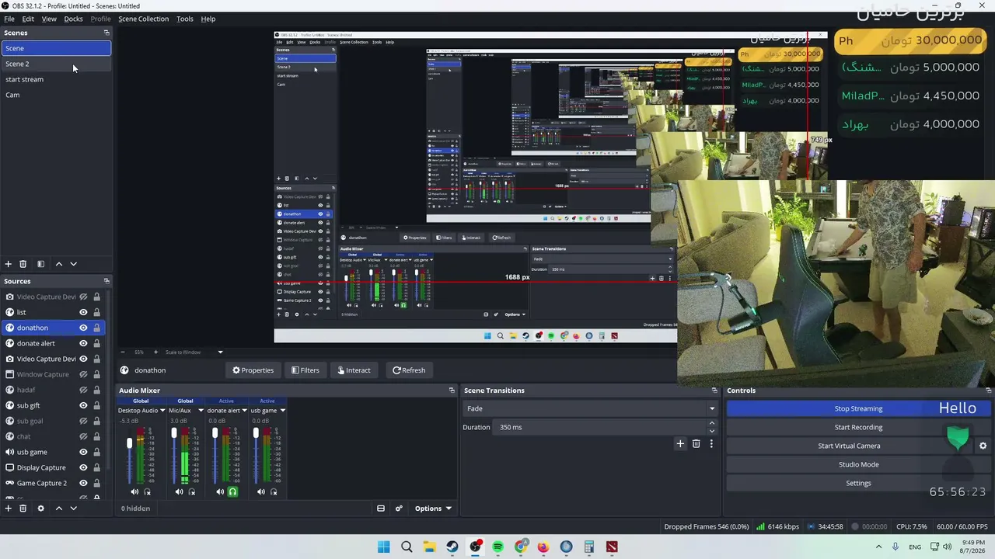Image resolution: width=995 pixels, height=559 pixels.
Task: Open the File menu
Action: [9, 19]
